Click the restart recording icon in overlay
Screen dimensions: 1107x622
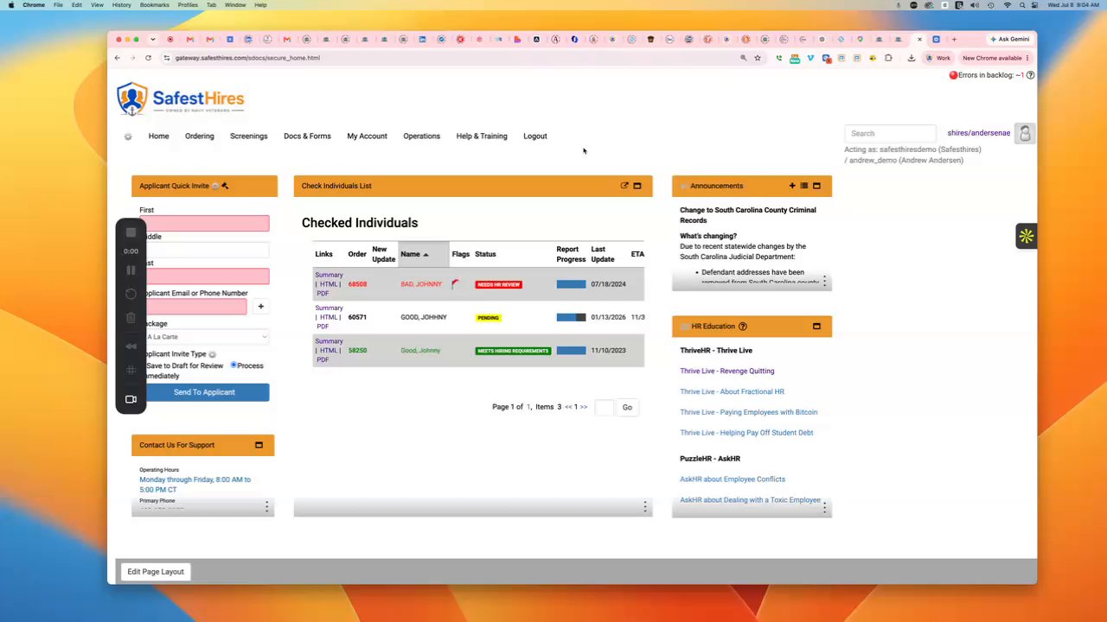131,294
